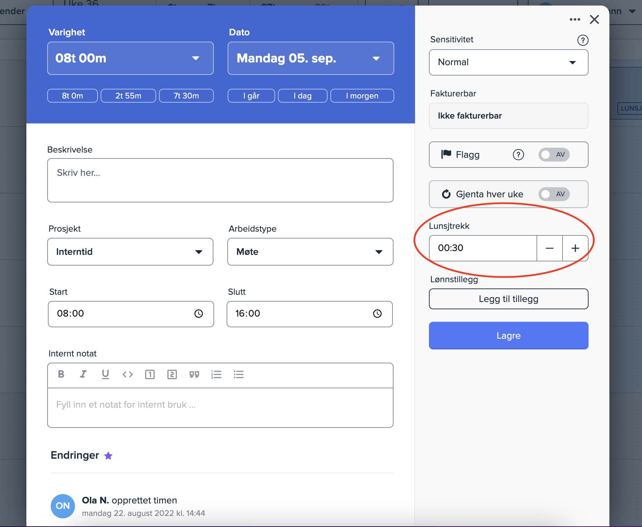Apply italic formatting in note editor

pyautogui.click(x=83, y=374)
